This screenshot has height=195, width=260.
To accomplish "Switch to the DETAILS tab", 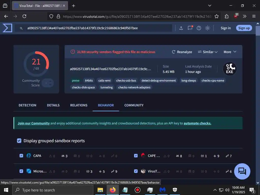I will pos(53,105).
